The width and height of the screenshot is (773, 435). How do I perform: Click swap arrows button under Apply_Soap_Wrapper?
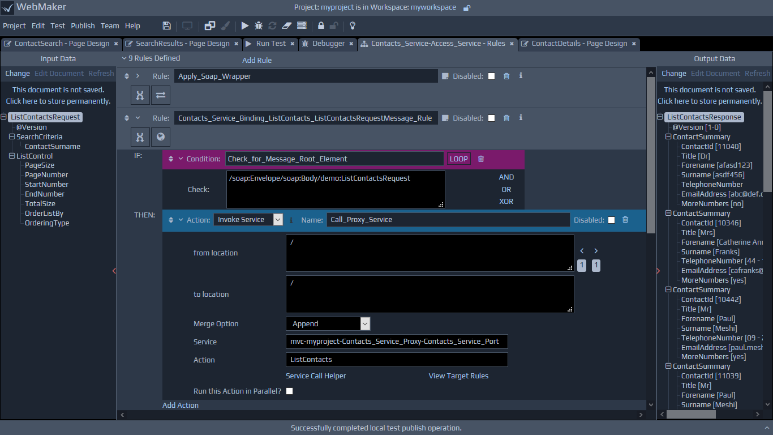pos(161,95)
